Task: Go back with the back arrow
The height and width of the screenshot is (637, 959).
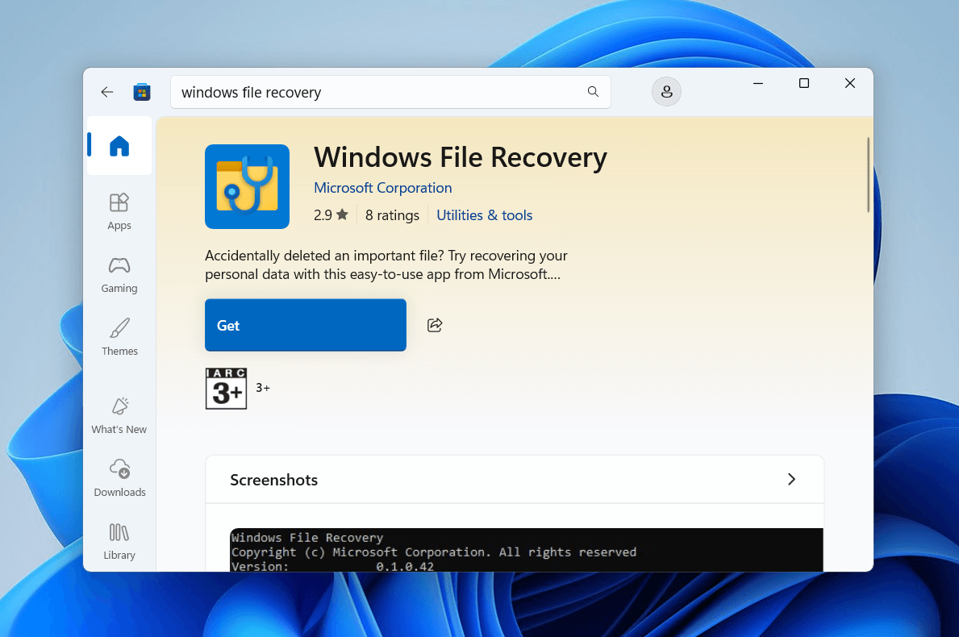Action: 107,92
